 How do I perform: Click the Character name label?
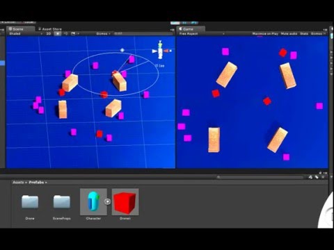point(93,219)
